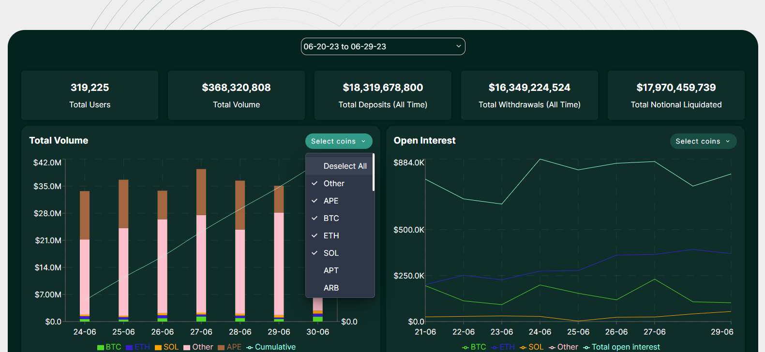Click the $42.0M axis label
Image resolution: width=765 pixels, height=352 pixels.
47,162
